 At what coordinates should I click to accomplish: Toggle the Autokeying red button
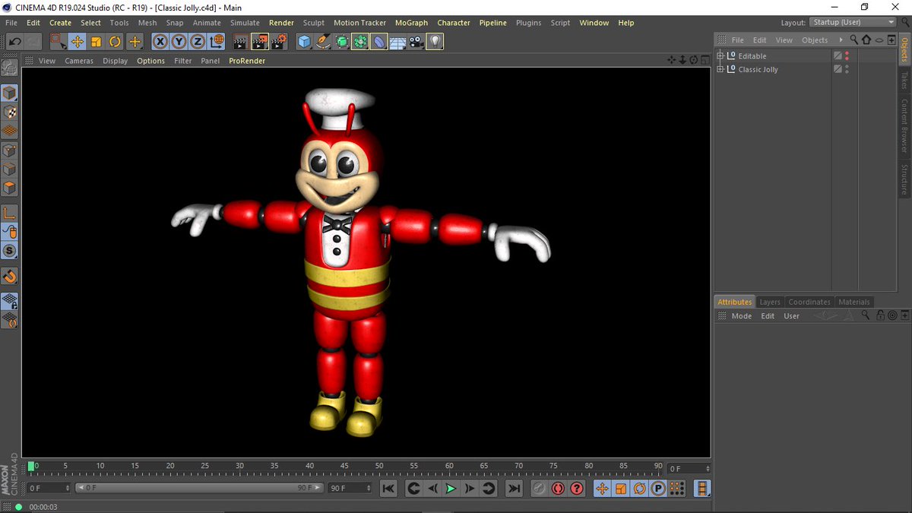pos(558,489)
